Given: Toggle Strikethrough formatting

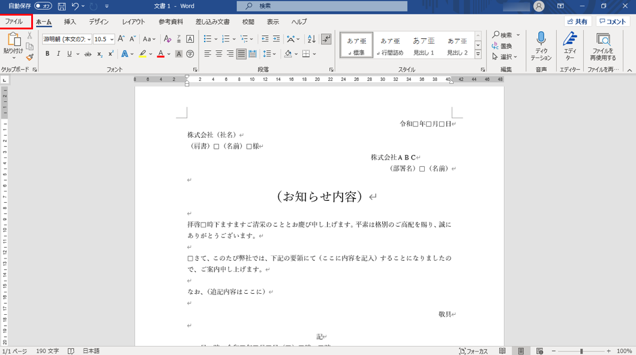Looking at the screenshot, I should [x=88, y=54].
